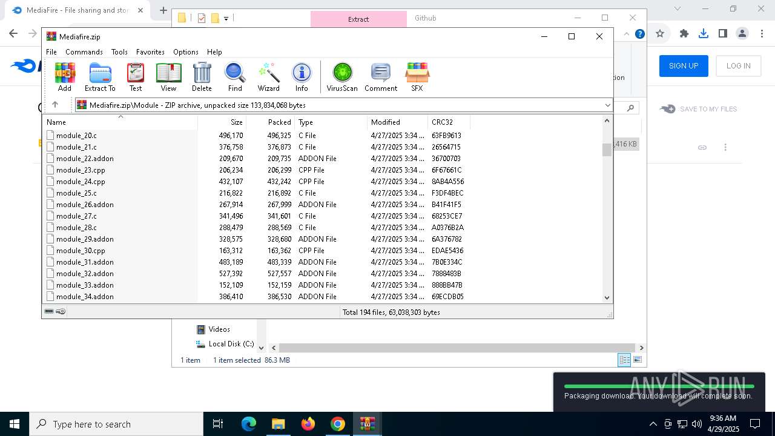Start VirusScan on the archive
This screenshot has width=775, height=436.
coord(342,77)
